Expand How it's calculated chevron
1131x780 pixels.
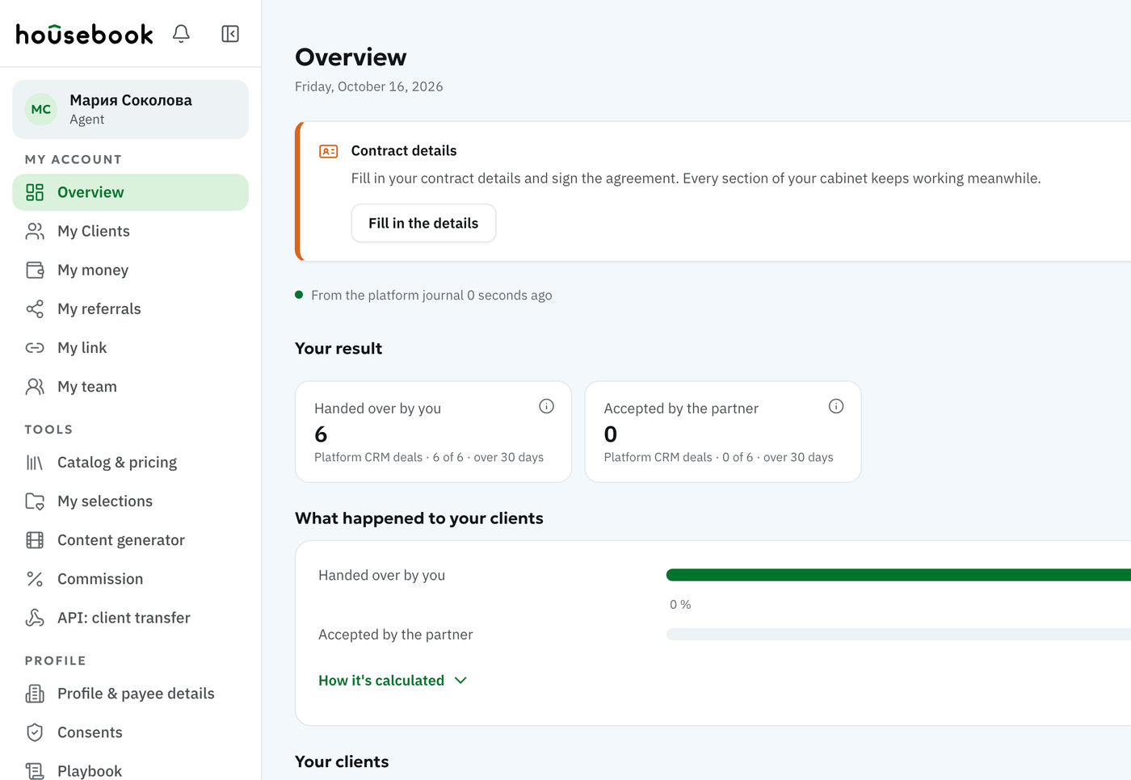coord(460,680)
